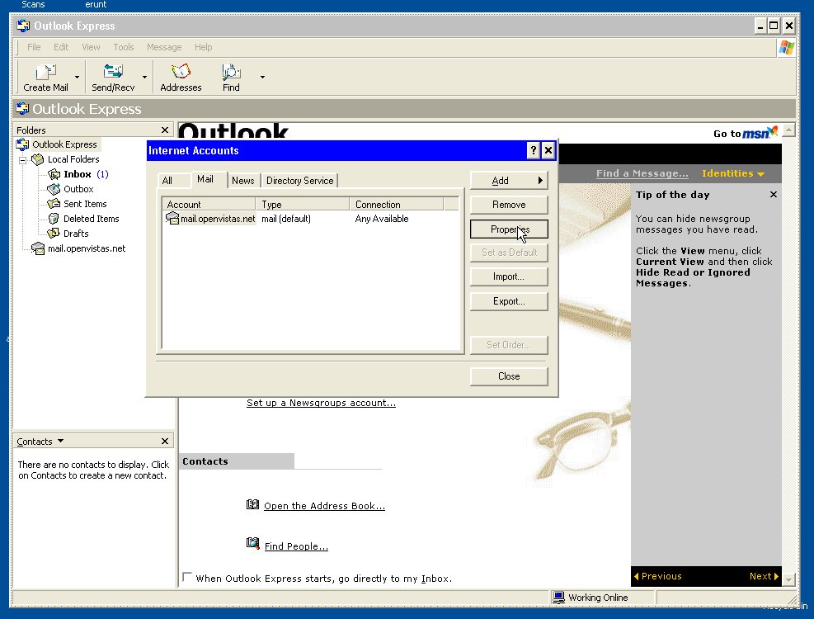Image resolution: width=814 pixels, height=619 pixels.
Task: Collapse the Local Folders tree node
Action: click(23, 160)
